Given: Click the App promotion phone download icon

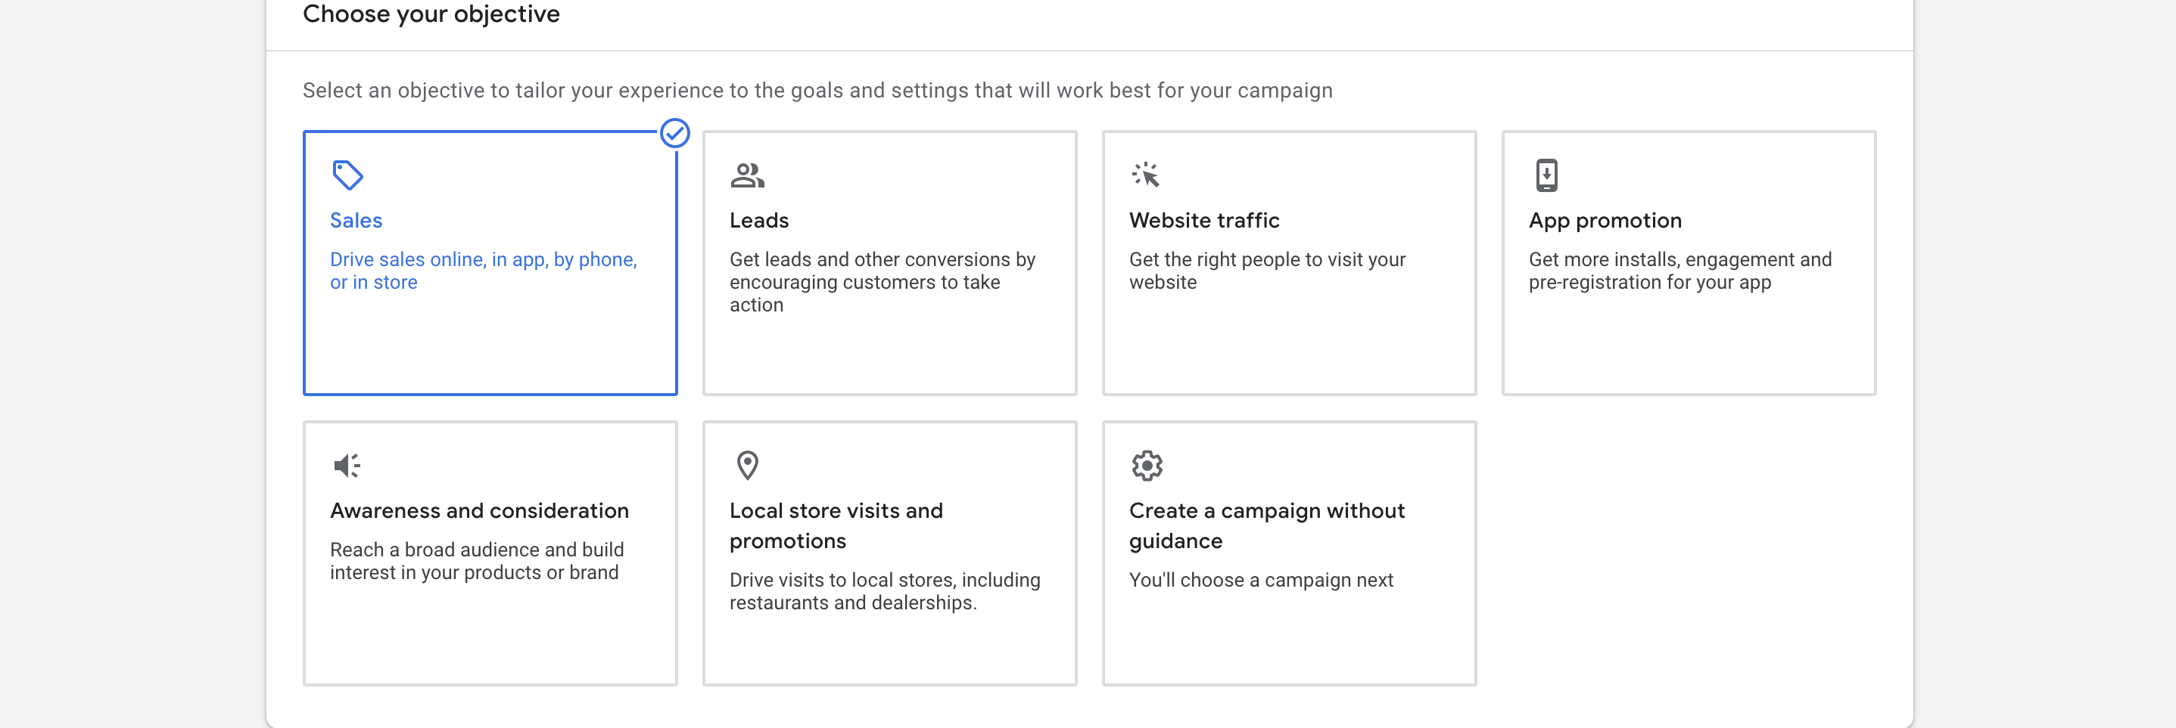Looking at the screenshot, I should pos(1546,175).
